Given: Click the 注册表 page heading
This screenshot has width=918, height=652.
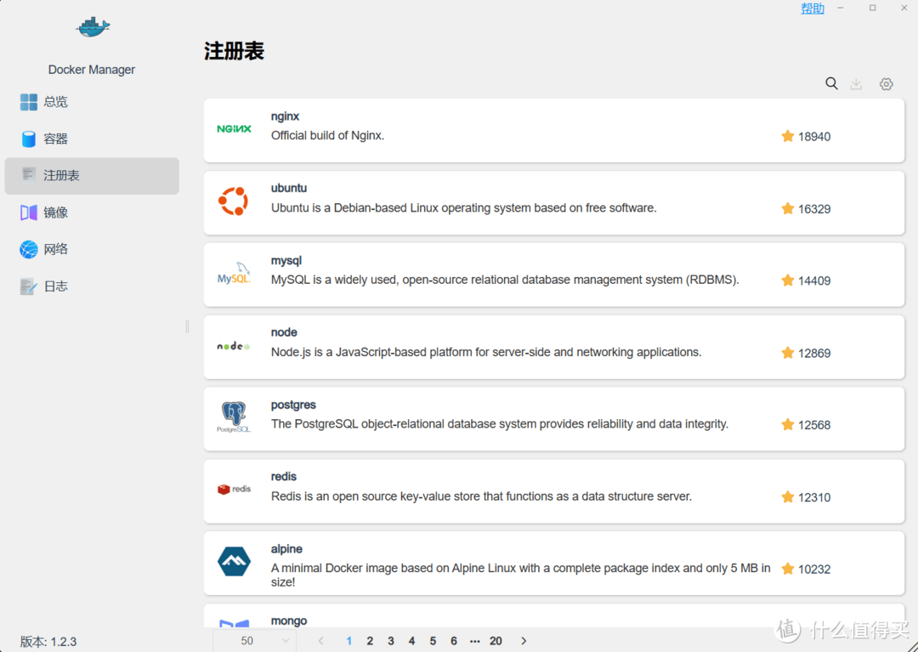Looking at the screenshot, I should (x=235, y=51).
